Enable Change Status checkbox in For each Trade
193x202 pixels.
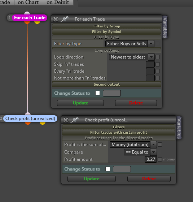coord(97,93)
